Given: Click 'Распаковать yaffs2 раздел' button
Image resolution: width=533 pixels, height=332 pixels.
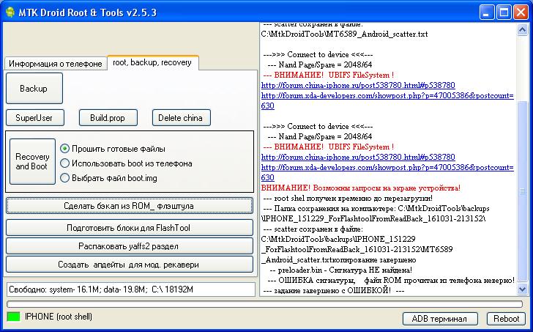Looking at the screenshot, I should pyautogui.click(x=129, y=246).
